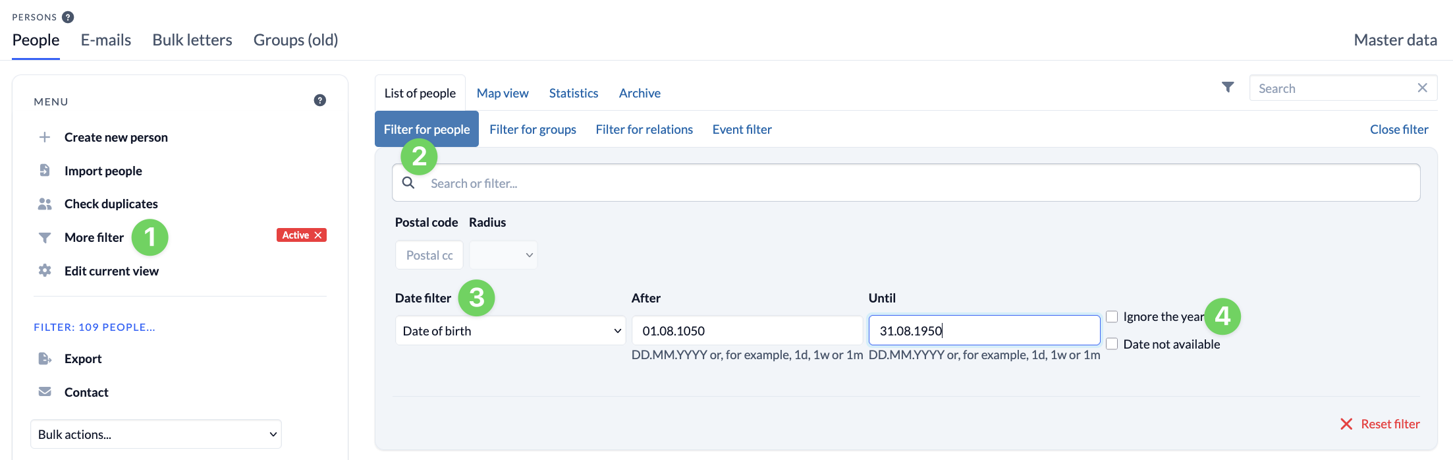Screen dimensions: 1453x460
Task: Focus the Search or filter field
Action: click(906, 183)
